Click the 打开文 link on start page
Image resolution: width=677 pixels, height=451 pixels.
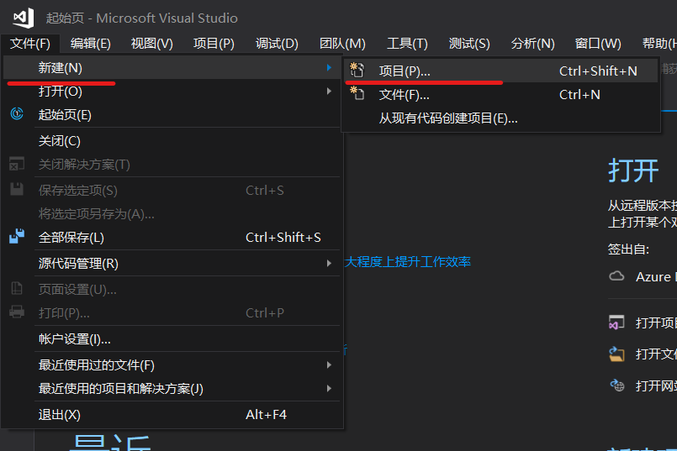pos(656,354)
